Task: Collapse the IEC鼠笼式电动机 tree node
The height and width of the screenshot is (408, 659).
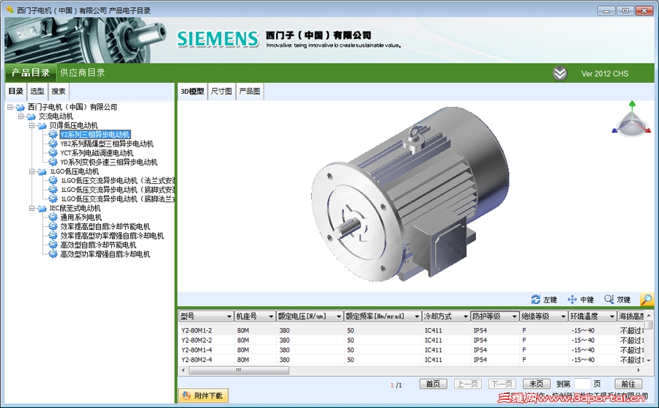Action: click(x=32, y=208)
